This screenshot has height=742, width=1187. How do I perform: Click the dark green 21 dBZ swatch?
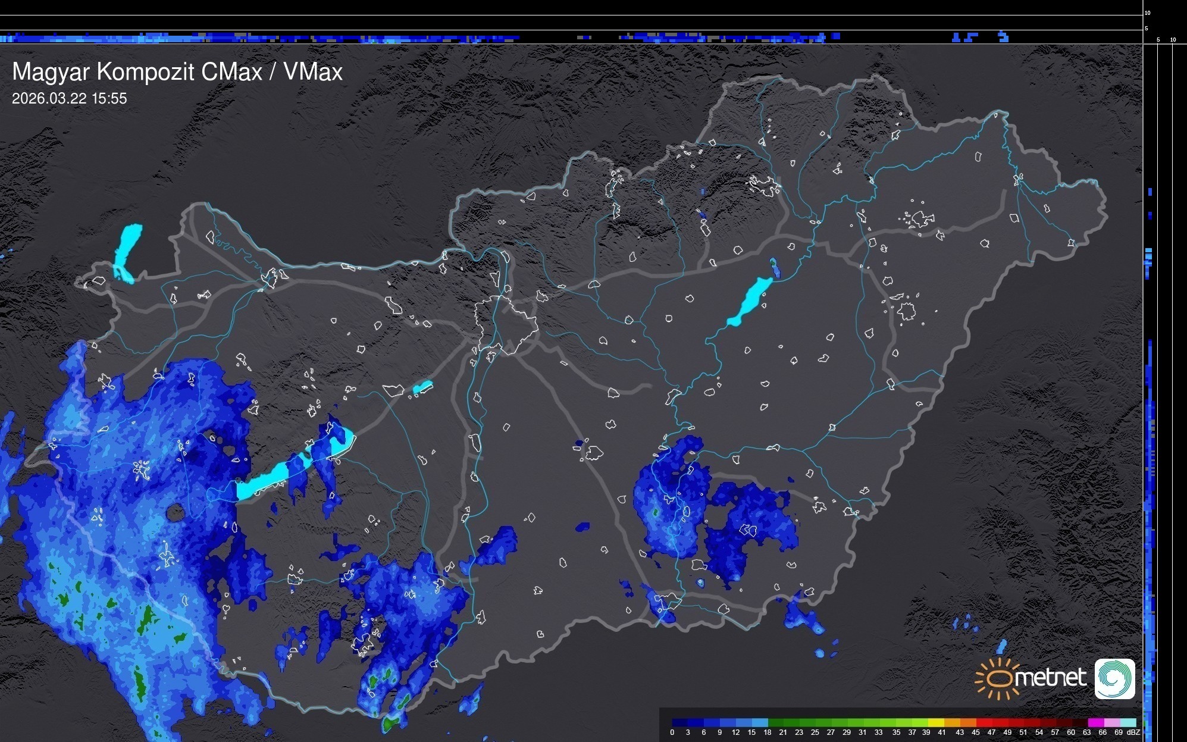790,723
